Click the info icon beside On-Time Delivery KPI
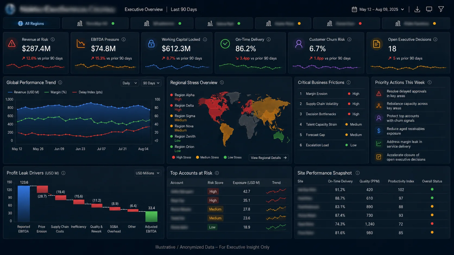 point(269,40)
